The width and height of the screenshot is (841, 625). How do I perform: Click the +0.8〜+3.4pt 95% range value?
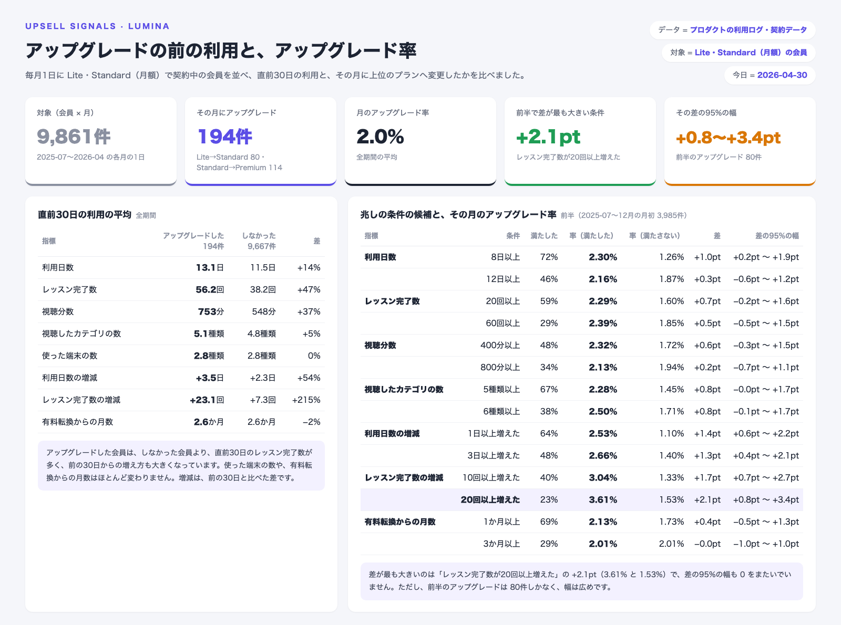(728, 137)
